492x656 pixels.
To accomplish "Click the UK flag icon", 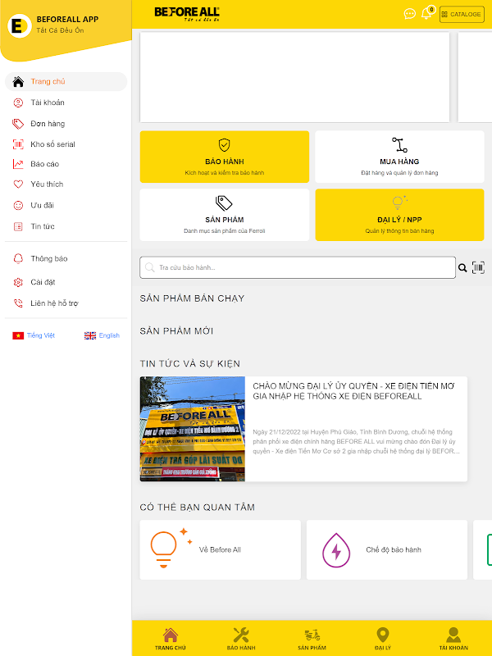I will click(90, 335).
